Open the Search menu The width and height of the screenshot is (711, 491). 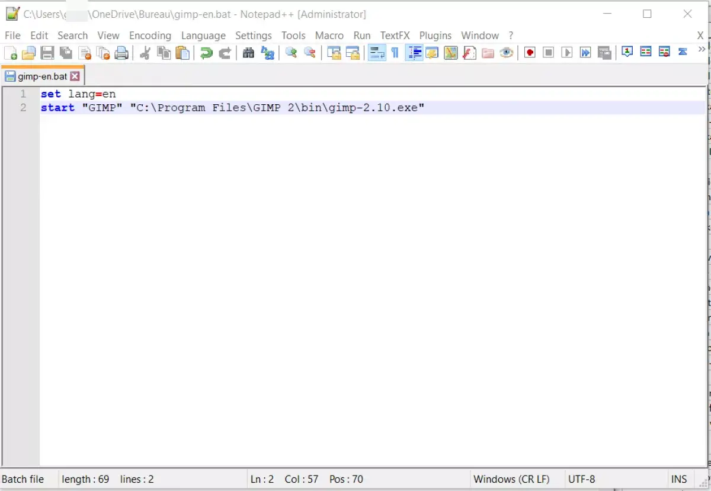tap(72, 36)
